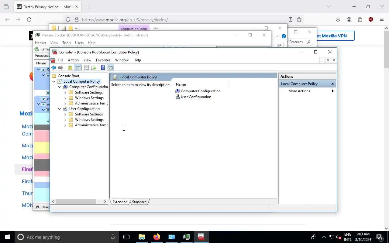Viewport: 389px width, 243px height.
Task: Open Hacker menu in Process Hacker
Action: 40,43
